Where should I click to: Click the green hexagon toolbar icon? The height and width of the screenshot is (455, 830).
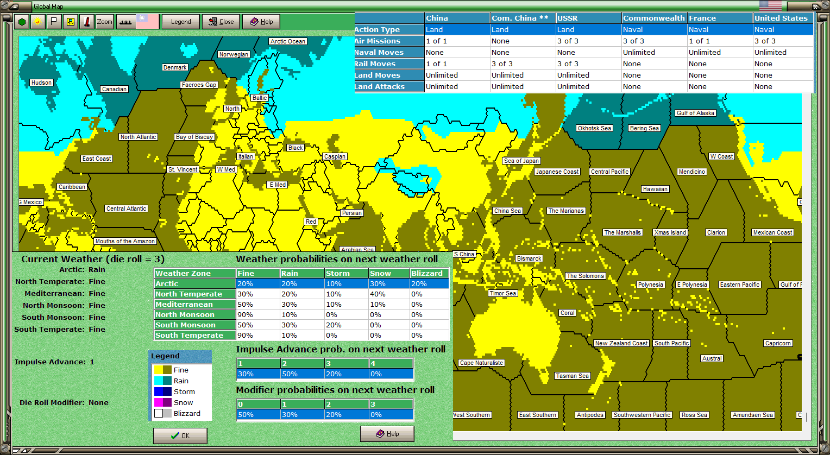coord(22,22)
